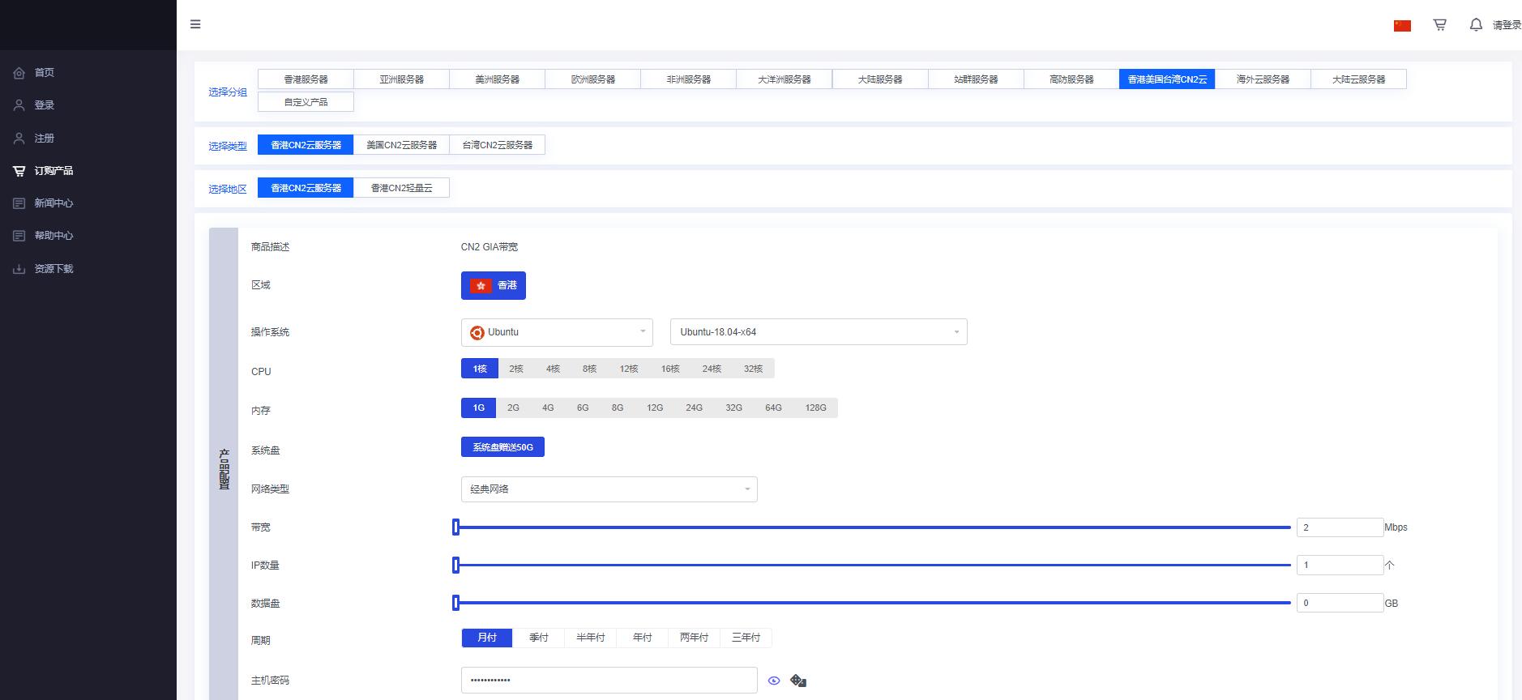Click the user icon beside 登录
1522x700 pixels.
[19, 105]
